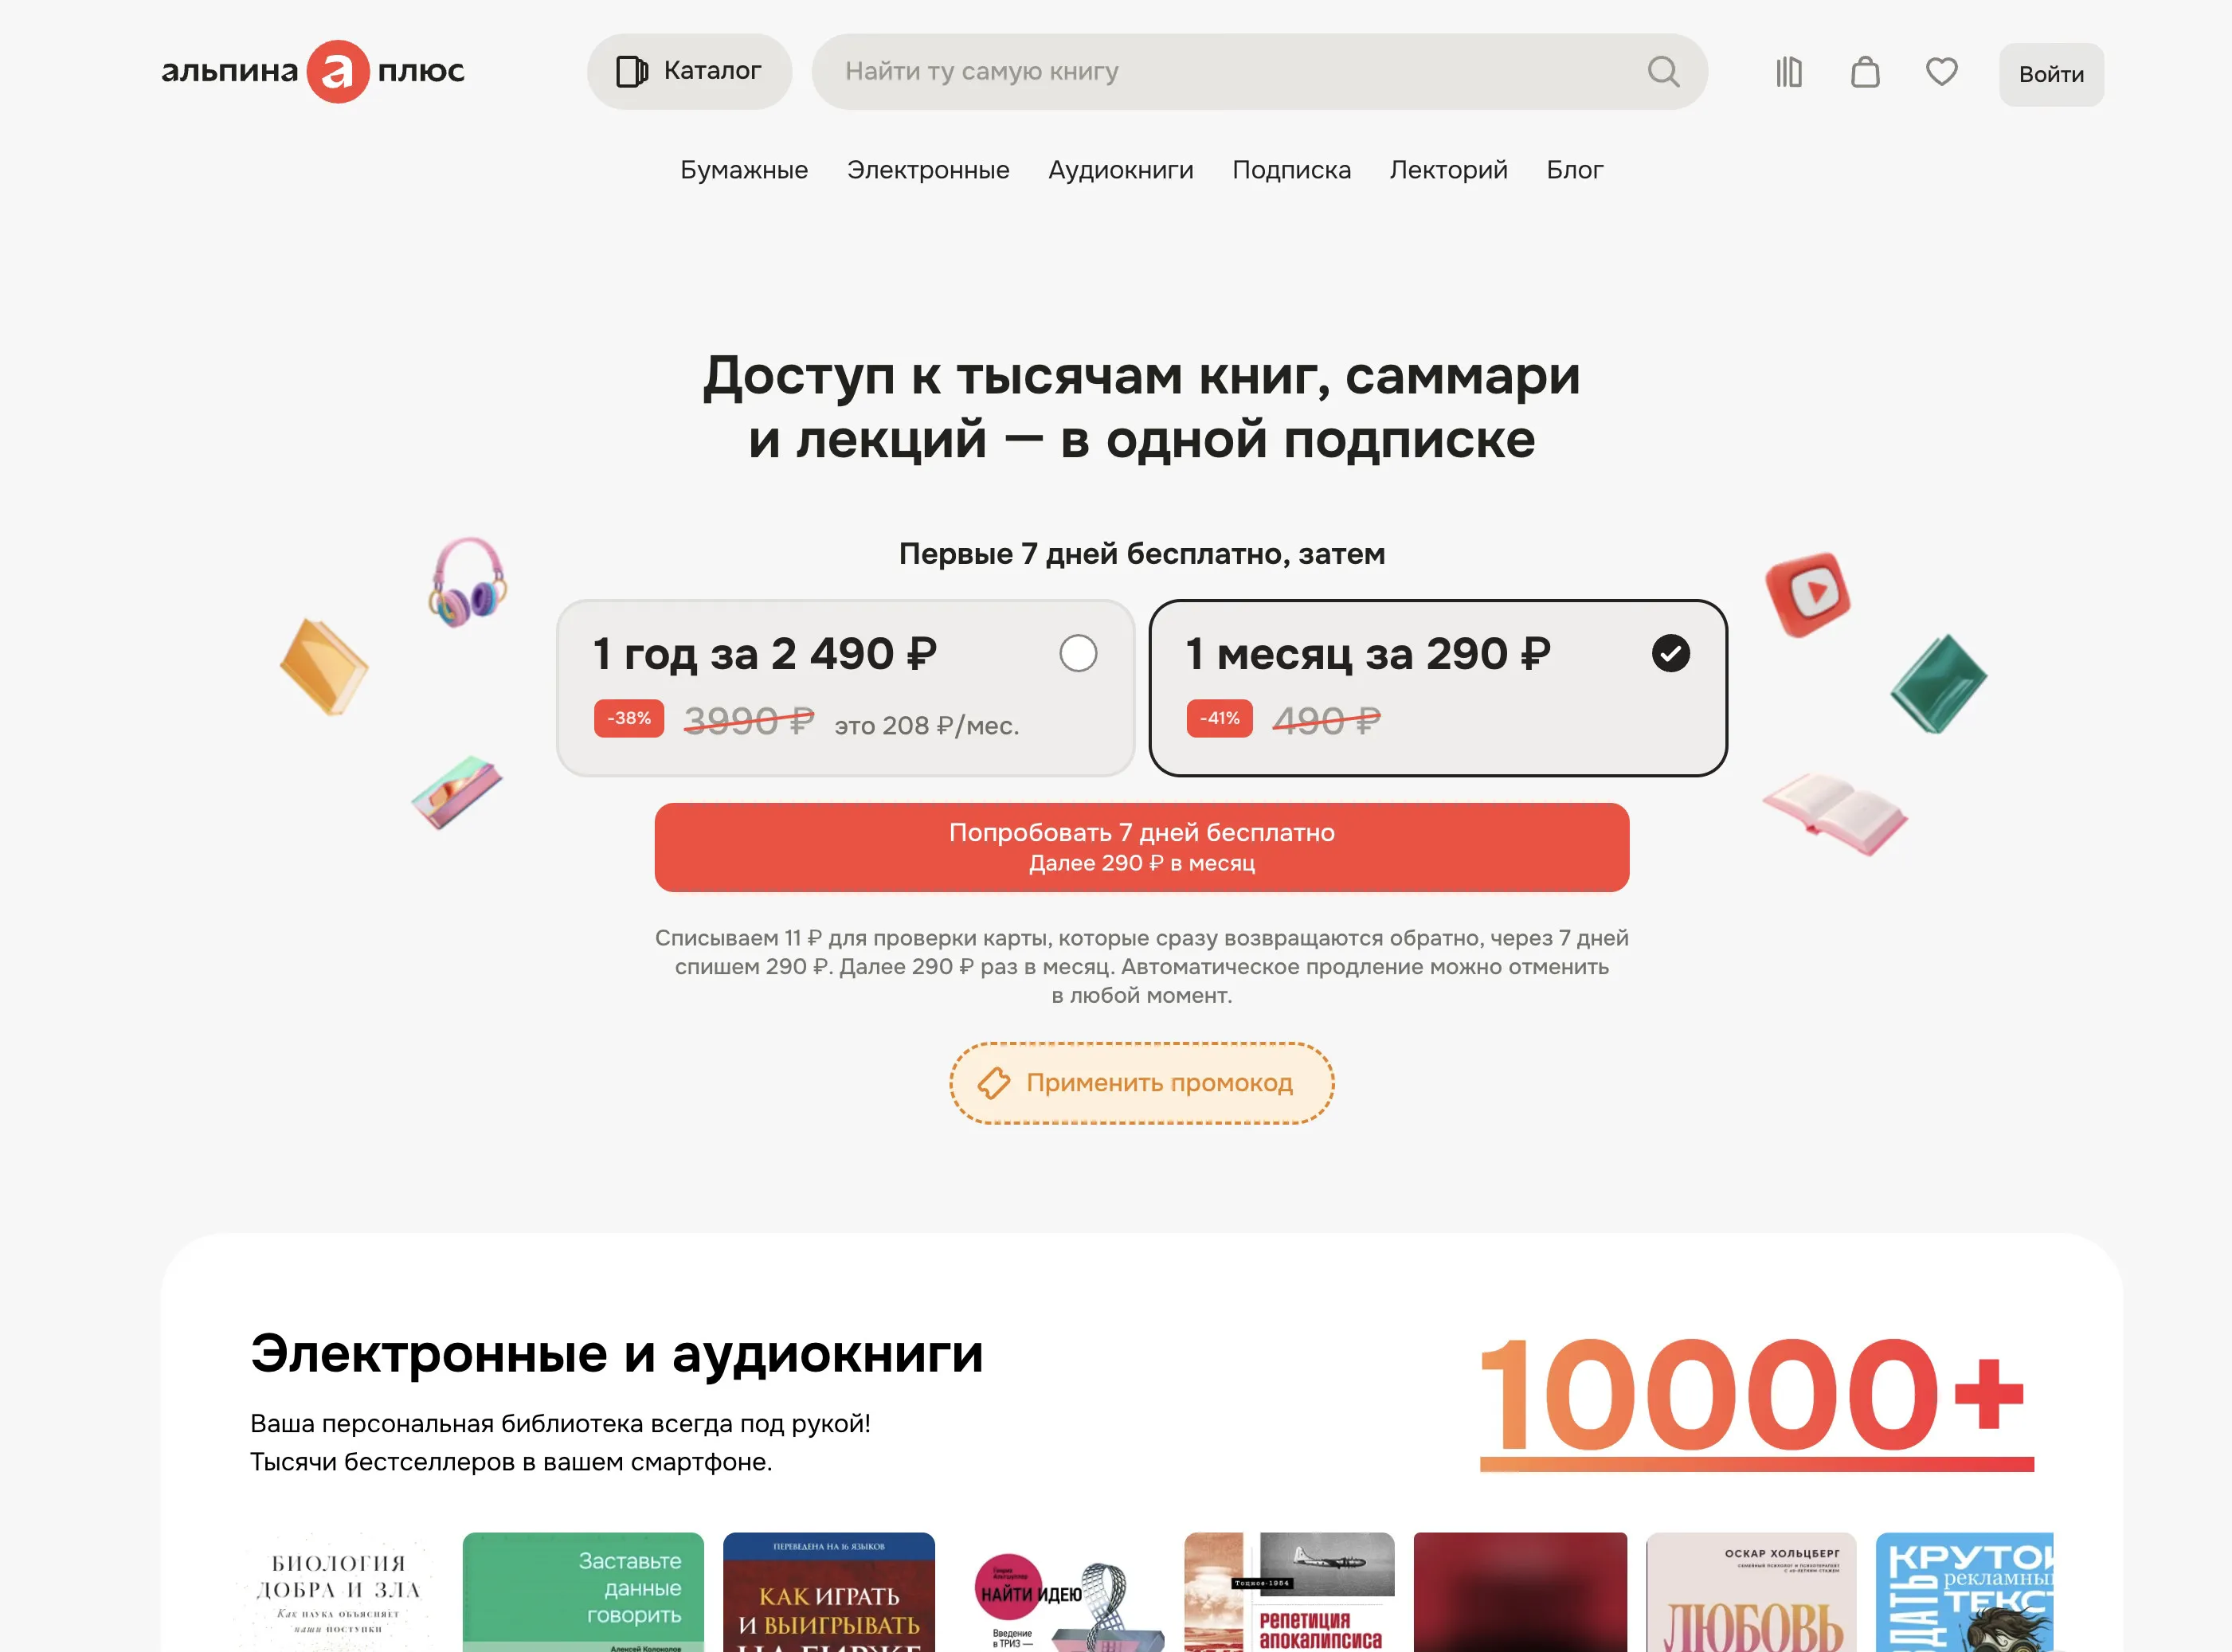Select the 1 year plan radio button
The height and width of the screenshot is (1652, 2232).
tap(1078, 654)
